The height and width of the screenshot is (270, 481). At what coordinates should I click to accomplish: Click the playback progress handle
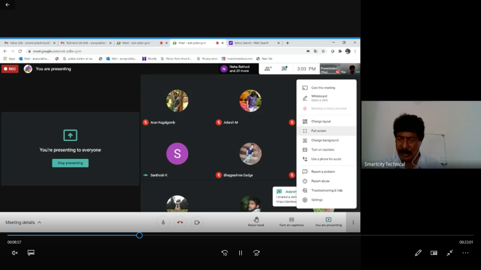pyautogui.click(x=139, y=235)
